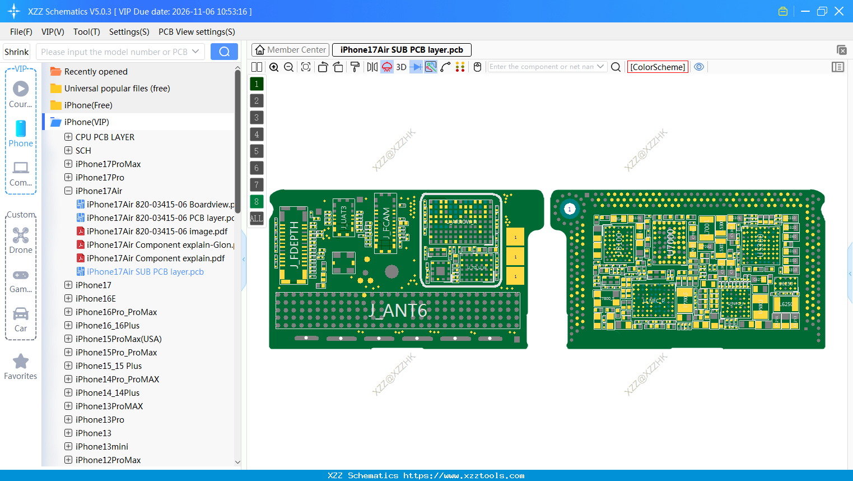Screen dimensions: 853x481
Task: Click the paint roller icon
Action: coord(355,67)
